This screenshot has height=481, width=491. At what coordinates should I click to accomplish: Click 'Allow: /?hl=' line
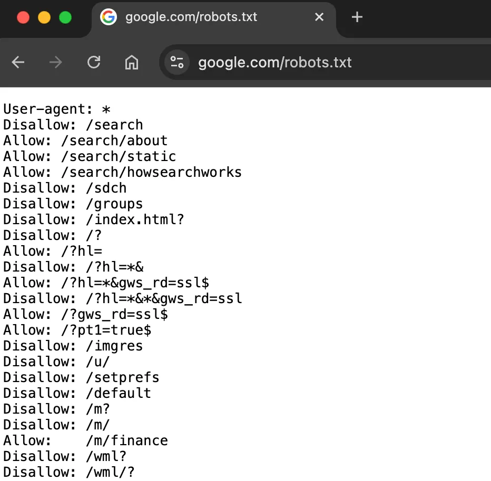click(53, 251)
